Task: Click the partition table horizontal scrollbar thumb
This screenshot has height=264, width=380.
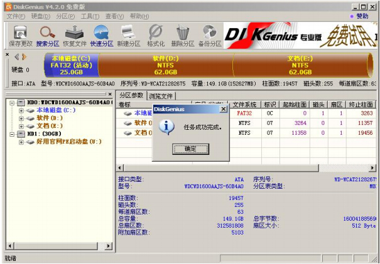Action: point(221,167)
